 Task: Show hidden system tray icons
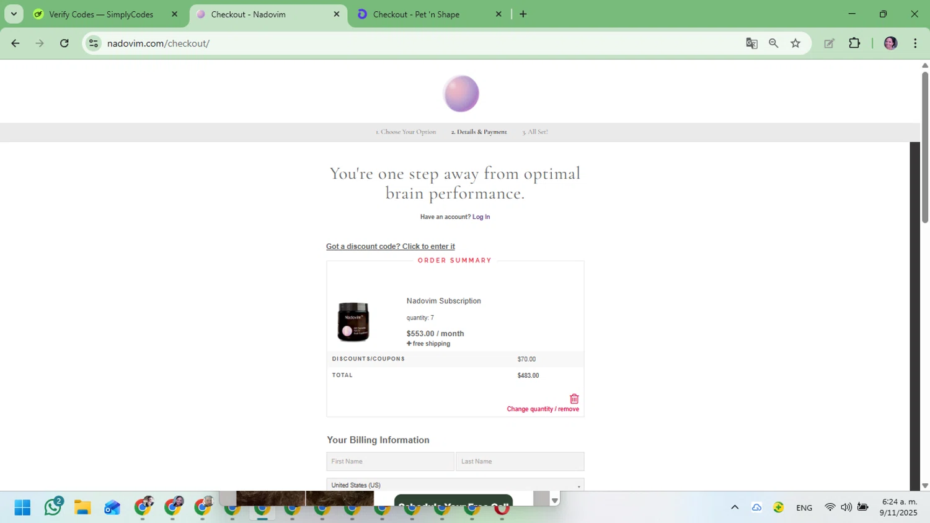735,507
